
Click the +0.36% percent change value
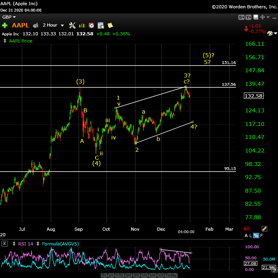click(x=121, y=34)
